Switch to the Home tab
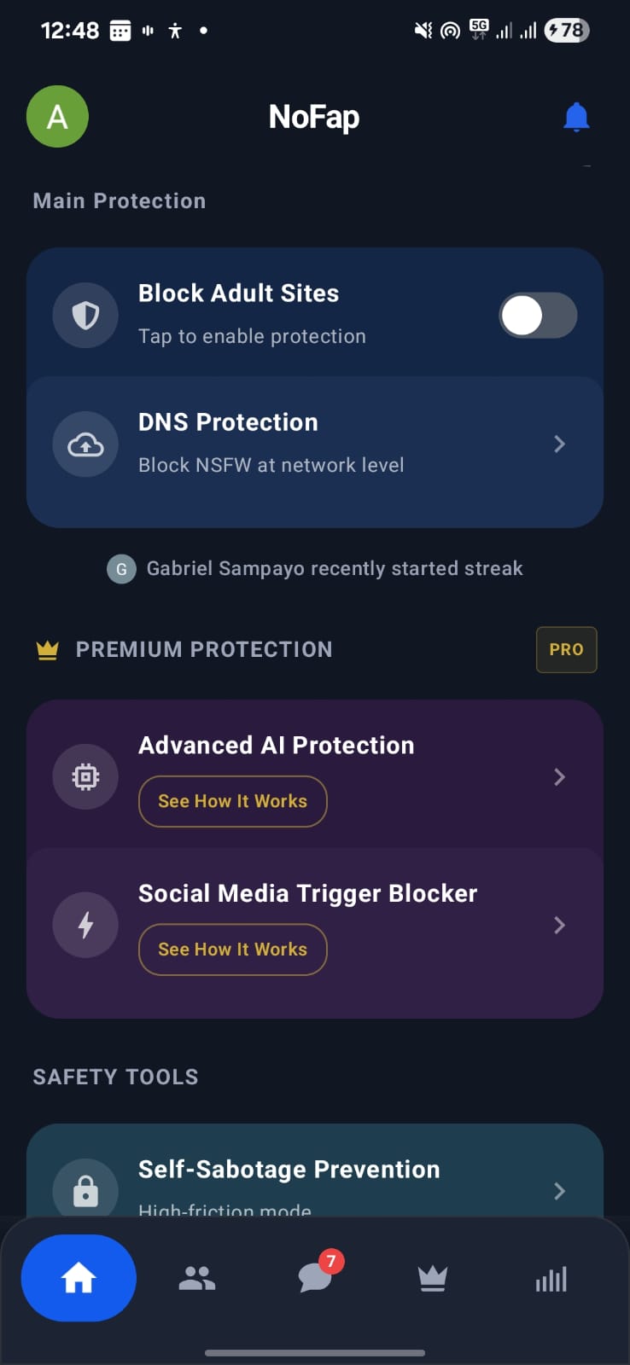This screenshot has width=630, height=1365. coord(79,1277)
